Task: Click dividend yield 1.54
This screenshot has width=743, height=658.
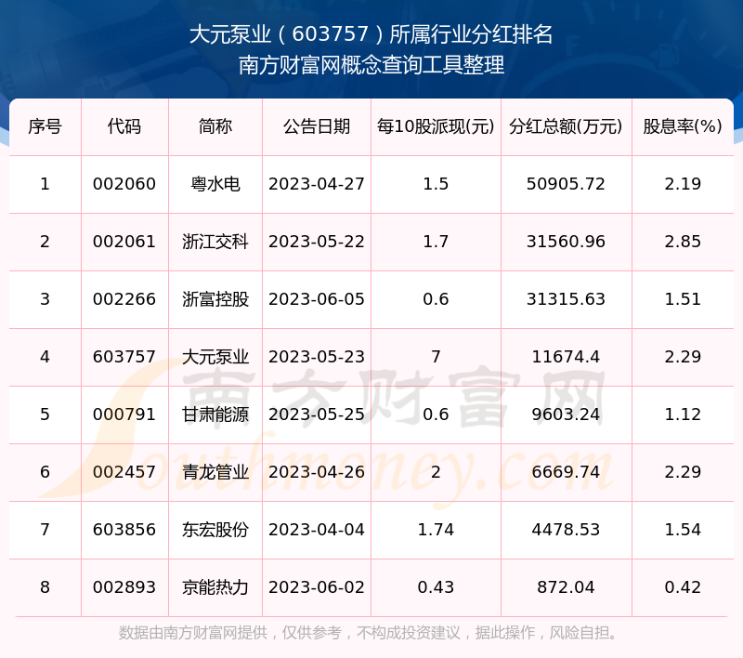Action: tap(683, 530)
